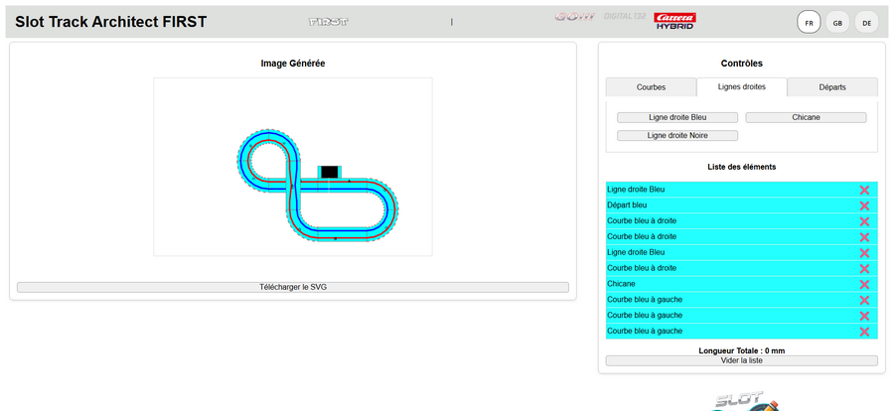Switch language to GB
Image resolution: width=894 pixels, height=411 pixels.
click(837, 23)
